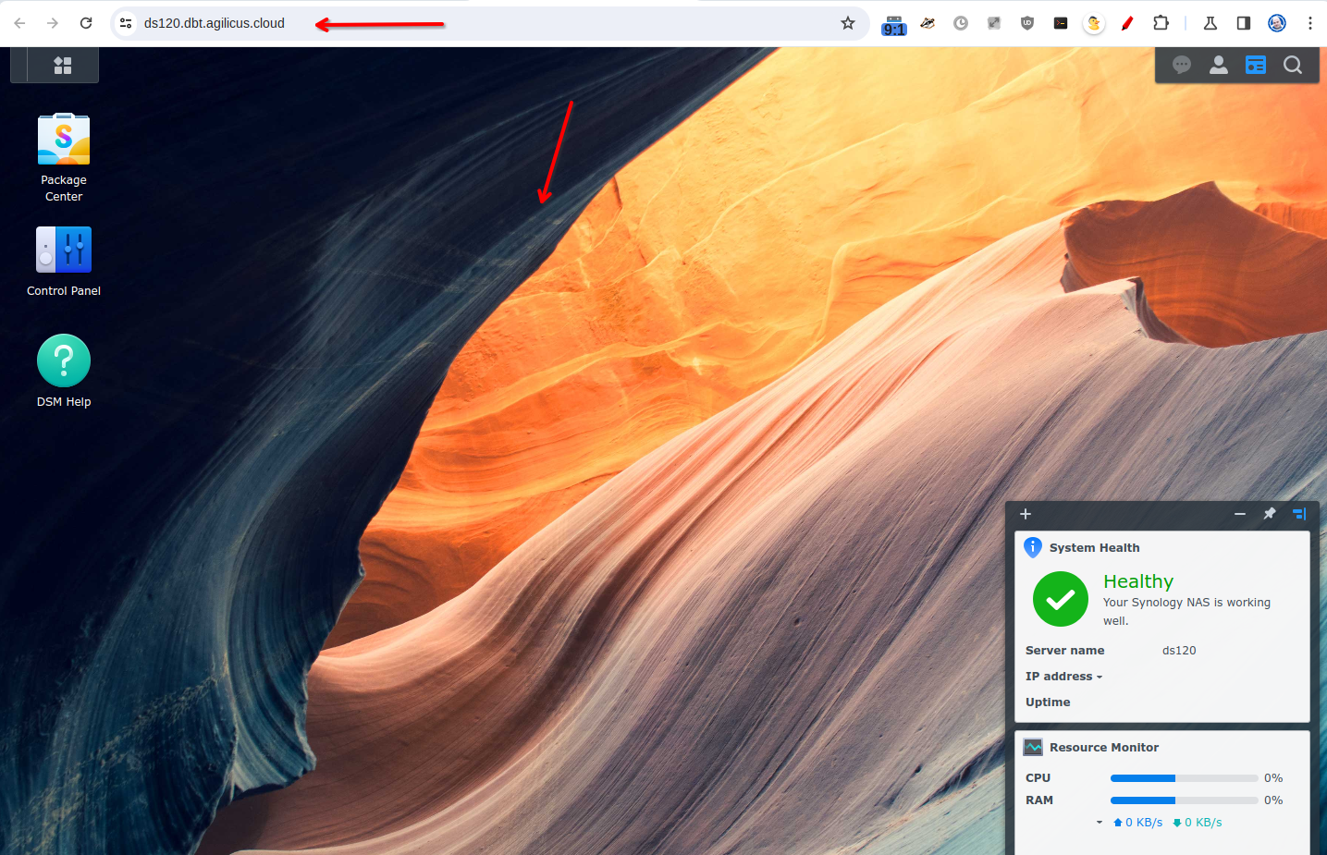This screenshot has width=1327, height=855.
Task: Open the DSM user options menu
Action: [1219, 65]
